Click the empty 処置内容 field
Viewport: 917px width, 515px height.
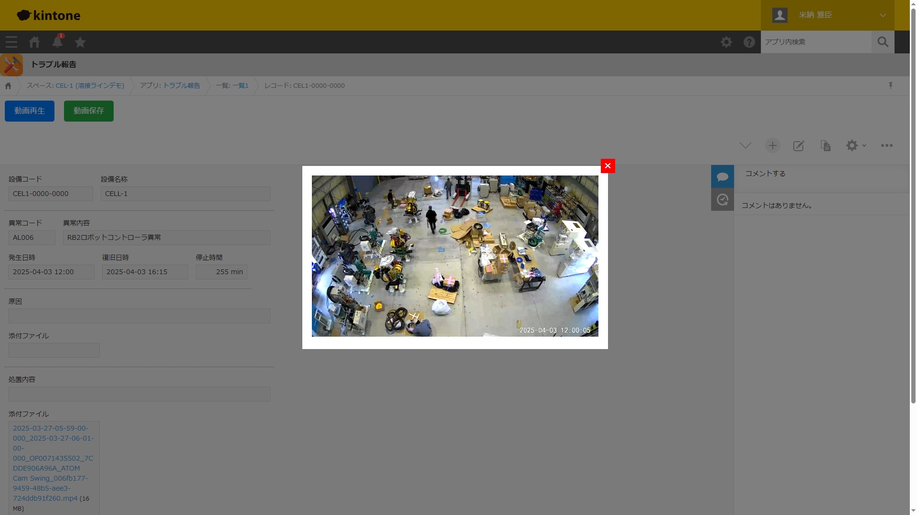[139, 394]
